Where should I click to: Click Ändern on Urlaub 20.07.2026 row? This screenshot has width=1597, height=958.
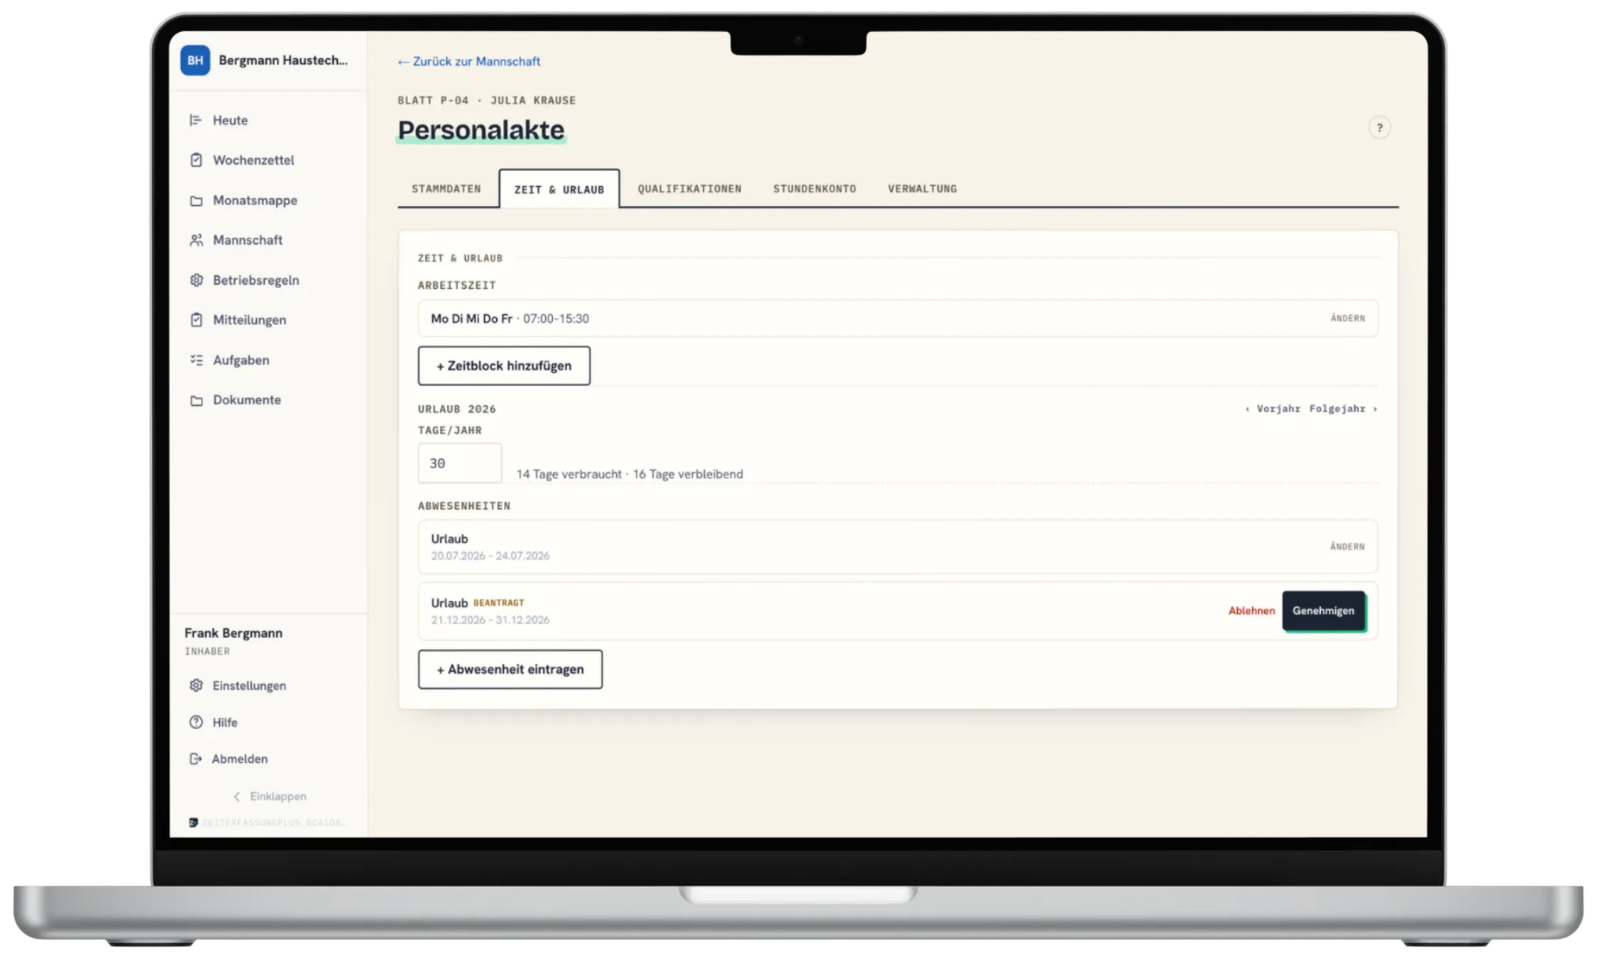point(1347,546)
